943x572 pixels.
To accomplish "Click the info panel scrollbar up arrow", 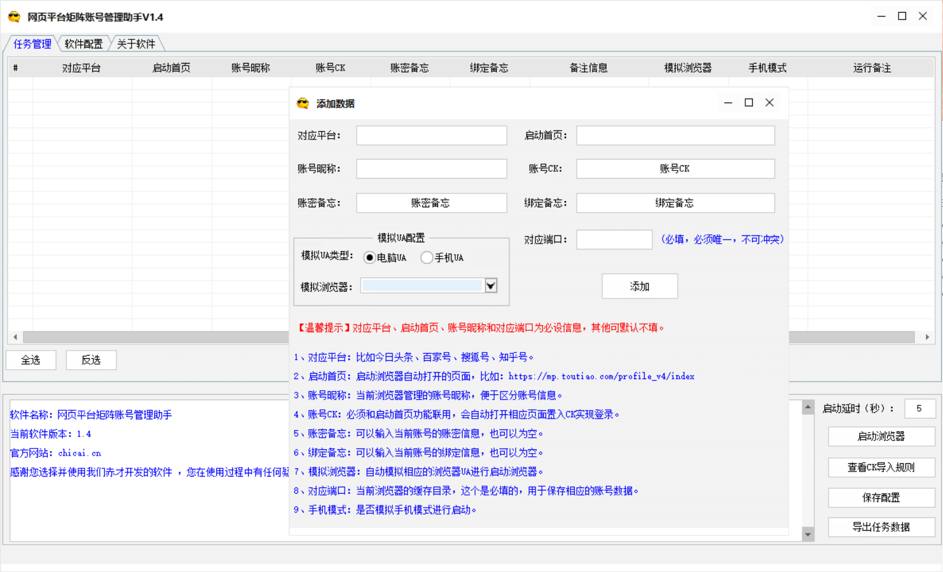I will [808, 407].
